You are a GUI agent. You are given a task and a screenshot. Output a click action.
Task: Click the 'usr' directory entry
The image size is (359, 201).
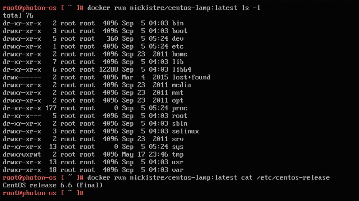tap(93, 162)
